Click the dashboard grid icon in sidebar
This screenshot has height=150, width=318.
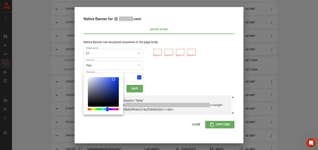pos(5,36)
